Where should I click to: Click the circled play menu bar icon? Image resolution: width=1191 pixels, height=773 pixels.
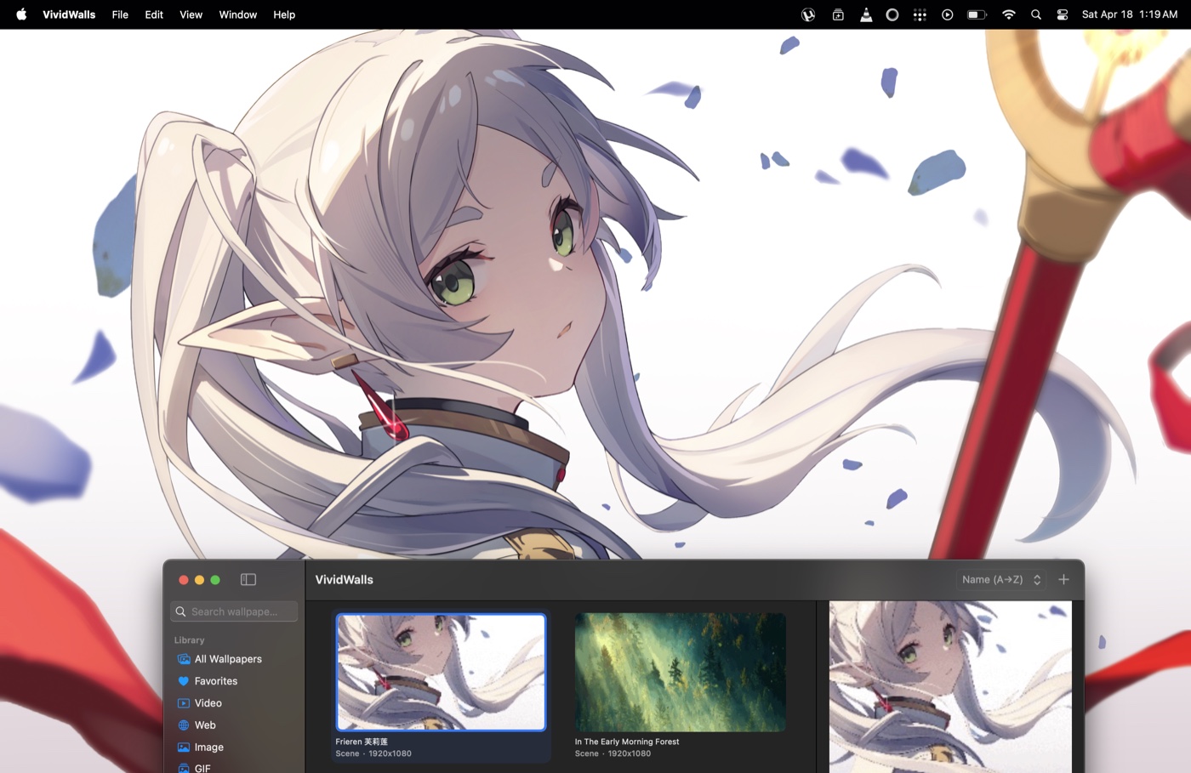(947, 14)
